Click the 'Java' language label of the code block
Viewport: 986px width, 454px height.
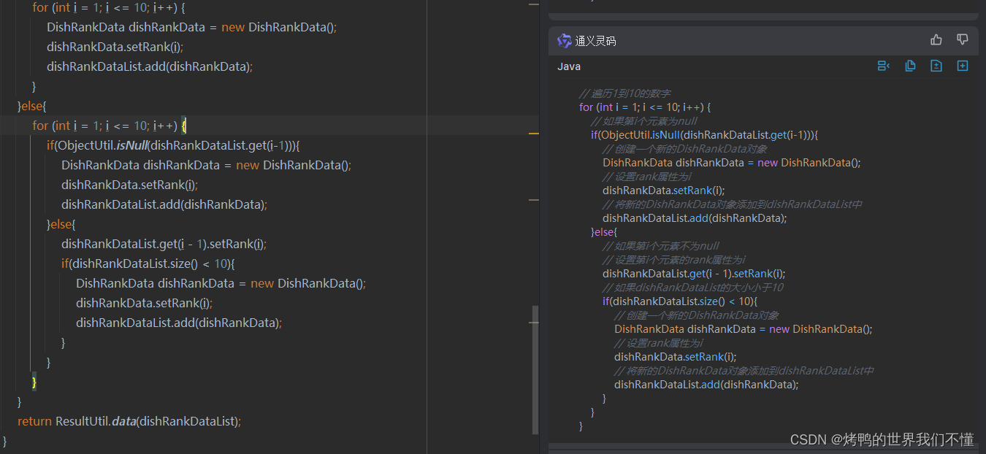pos(569,66)
